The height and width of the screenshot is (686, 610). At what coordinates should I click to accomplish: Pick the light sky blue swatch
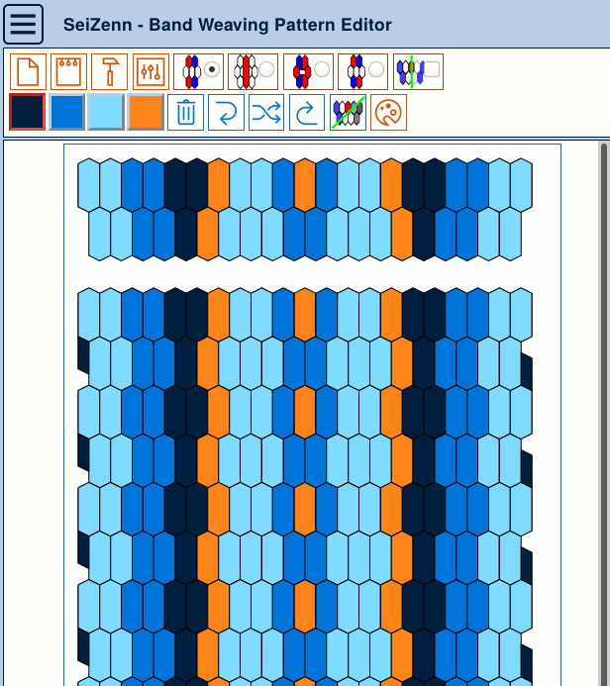click(x=106, y=112)
